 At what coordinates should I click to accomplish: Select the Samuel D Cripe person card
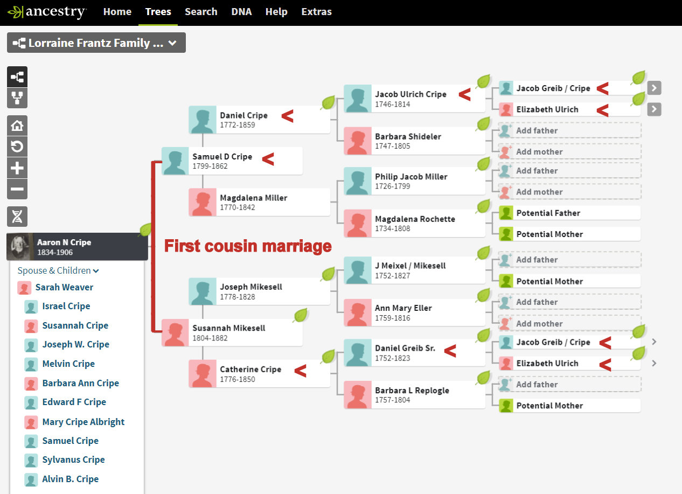(x=232, y=161)
